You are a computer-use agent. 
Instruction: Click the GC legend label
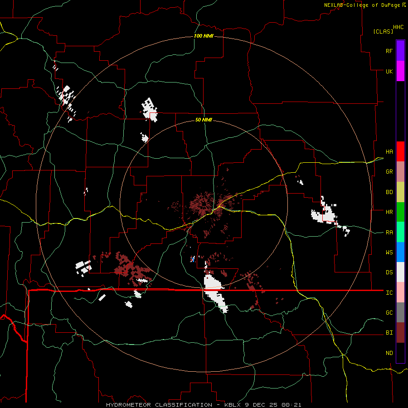coord(389,312)
